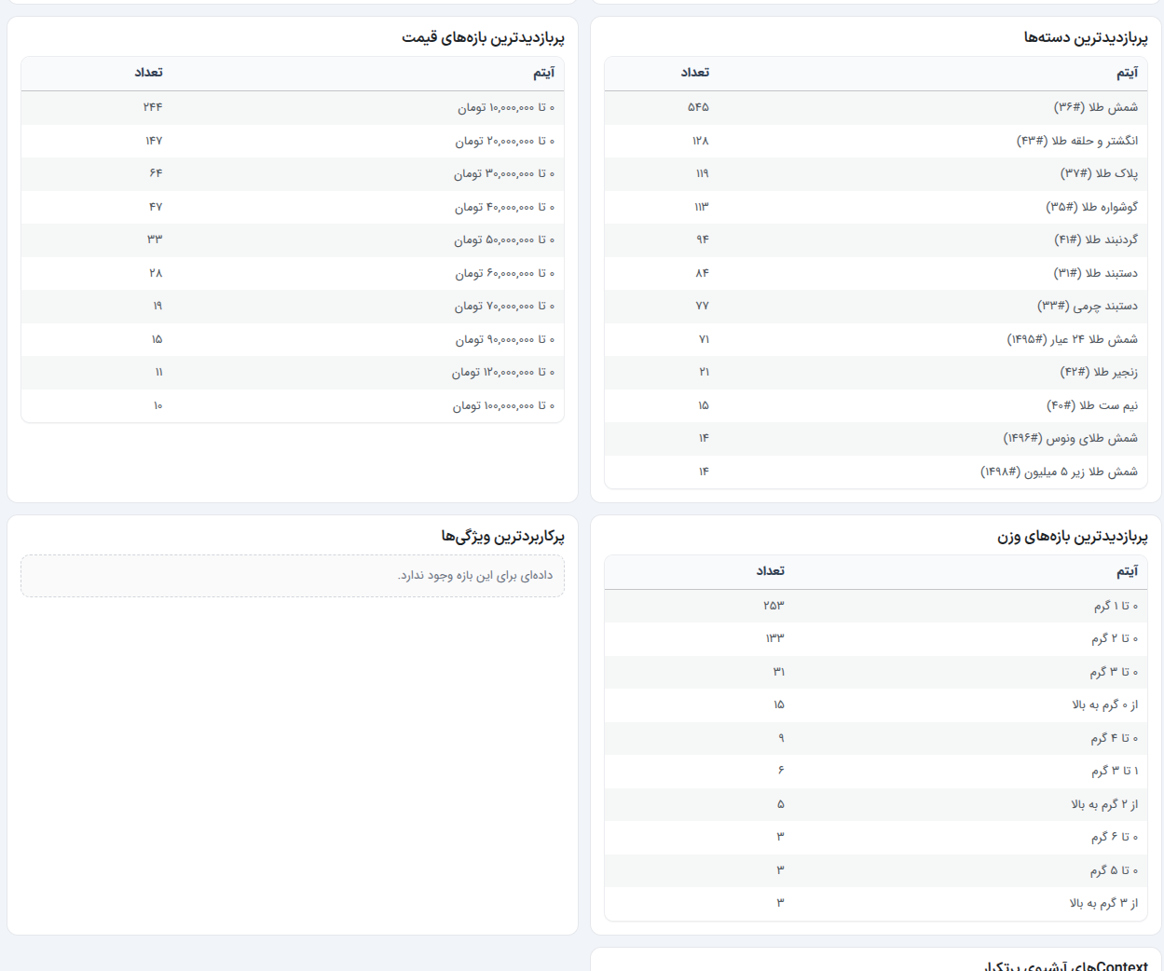
Task: Click the 'از ۳ گرم به بالا' row
Action: pos(876,904)
